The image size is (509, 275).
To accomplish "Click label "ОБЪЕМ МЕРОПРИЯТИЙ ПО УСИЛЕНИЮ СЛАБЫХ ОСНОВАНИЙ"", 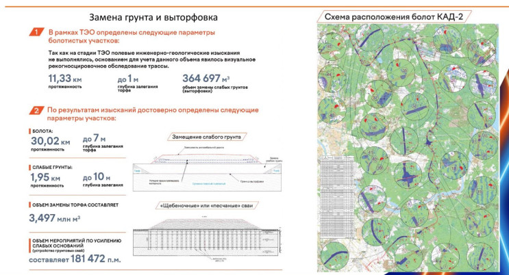I will point(77,244).
